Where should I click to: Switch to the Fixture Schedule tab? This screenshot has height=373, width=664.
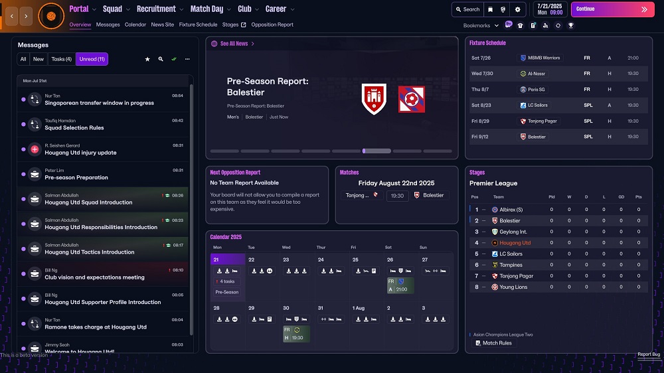click(x=198, y=25)
